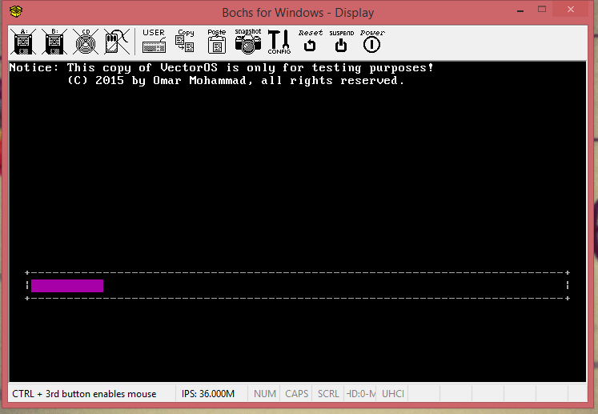Toggle the CD-ROM drive icon
This screenshot has width=598, height=414.
pos(86,41)
